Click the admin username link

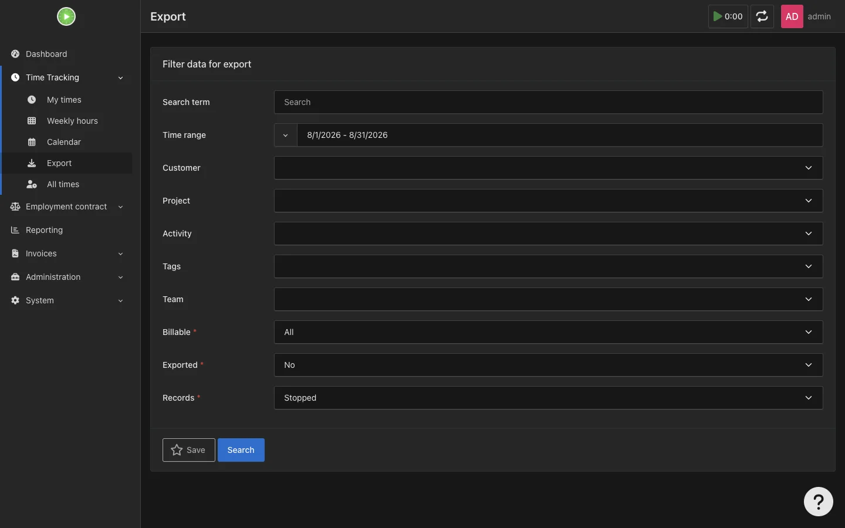[x=819, y=16]
